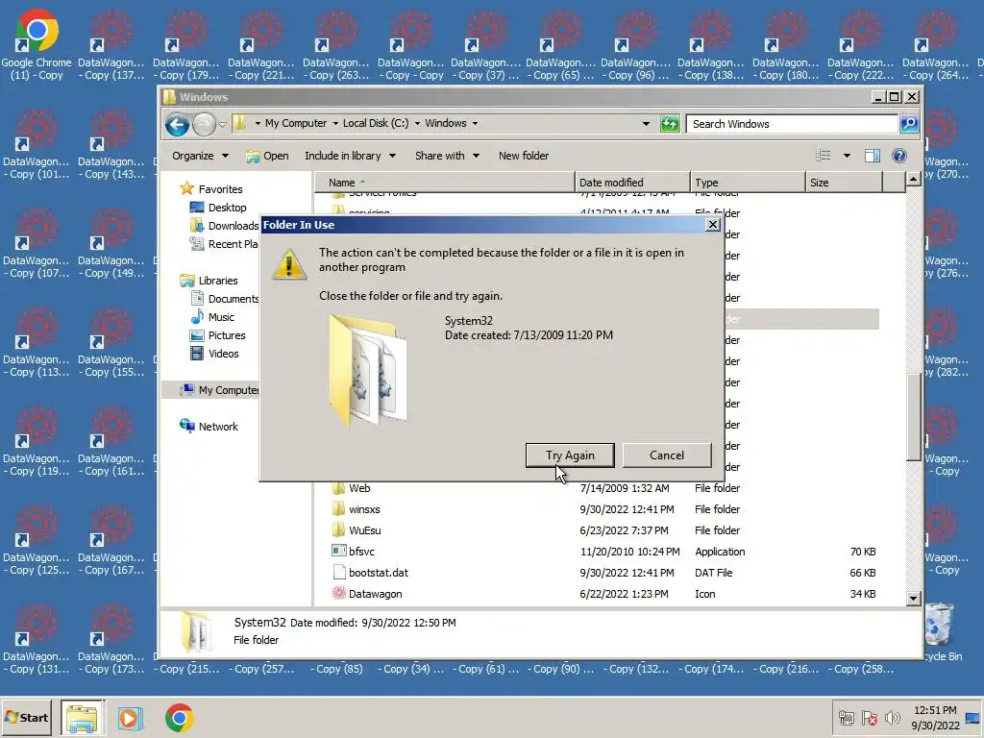
Task: Toggle the preview pane
Action: (x=873, y=156)
